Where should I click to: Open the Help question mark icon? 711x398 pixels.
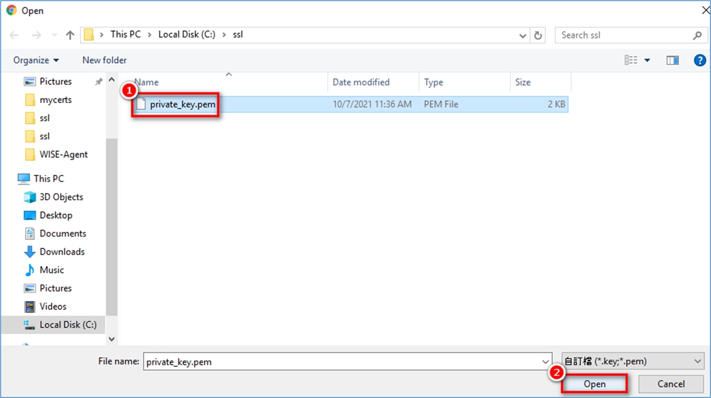(x=699, y=60)
